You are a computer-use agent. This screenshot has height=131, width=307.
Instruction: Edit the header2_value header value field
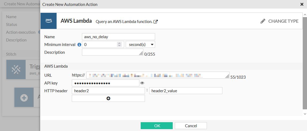(186, 91)
